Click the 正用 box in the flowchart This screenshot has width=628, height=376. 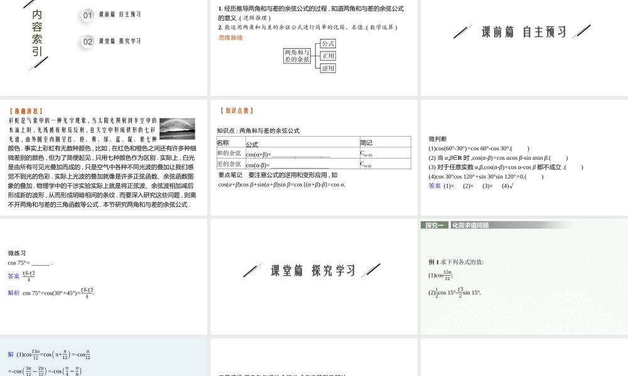pyautogui.click(x=329, y=56)
